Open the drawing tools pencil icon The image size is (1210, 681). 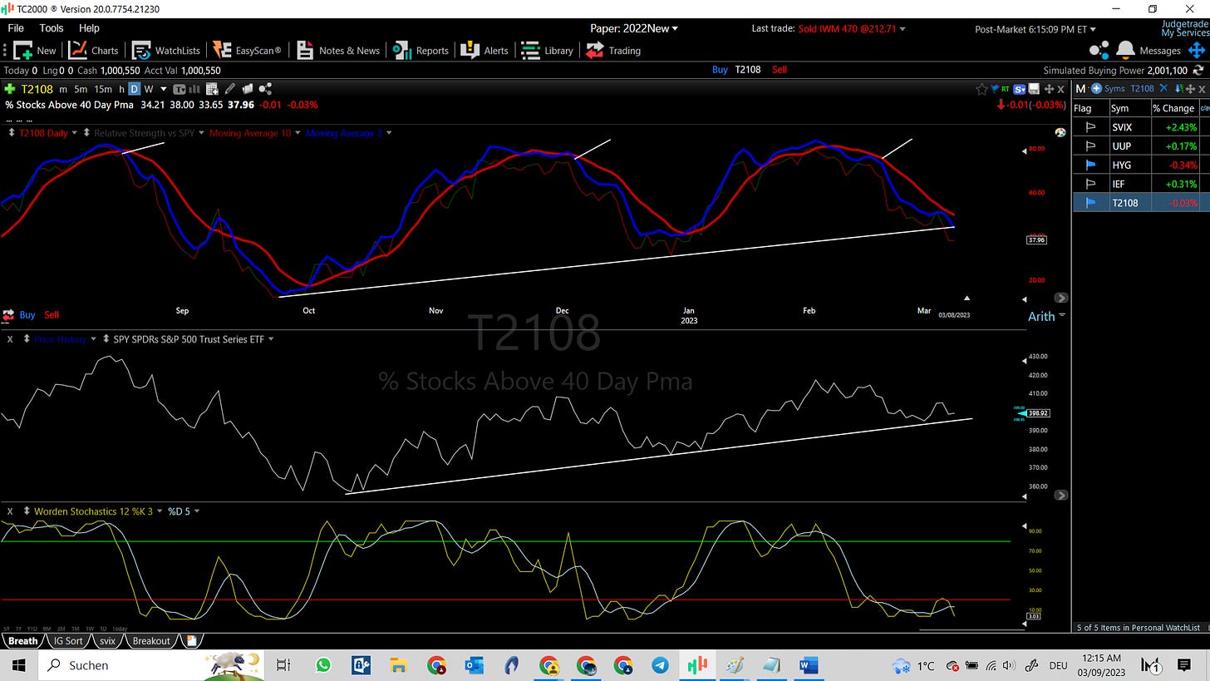coord(230,89)
